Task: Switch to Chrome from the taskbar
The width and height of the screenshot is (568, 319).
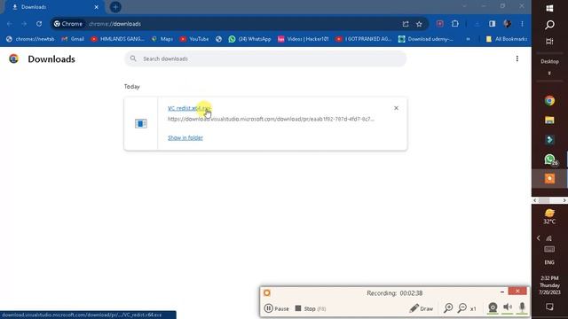Action: [x=549, y=100]
